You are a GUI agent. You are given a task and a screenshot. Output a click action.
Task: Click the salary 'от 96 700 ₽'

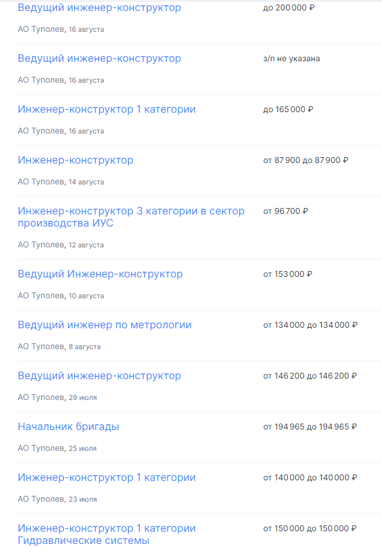click(285, 211)
